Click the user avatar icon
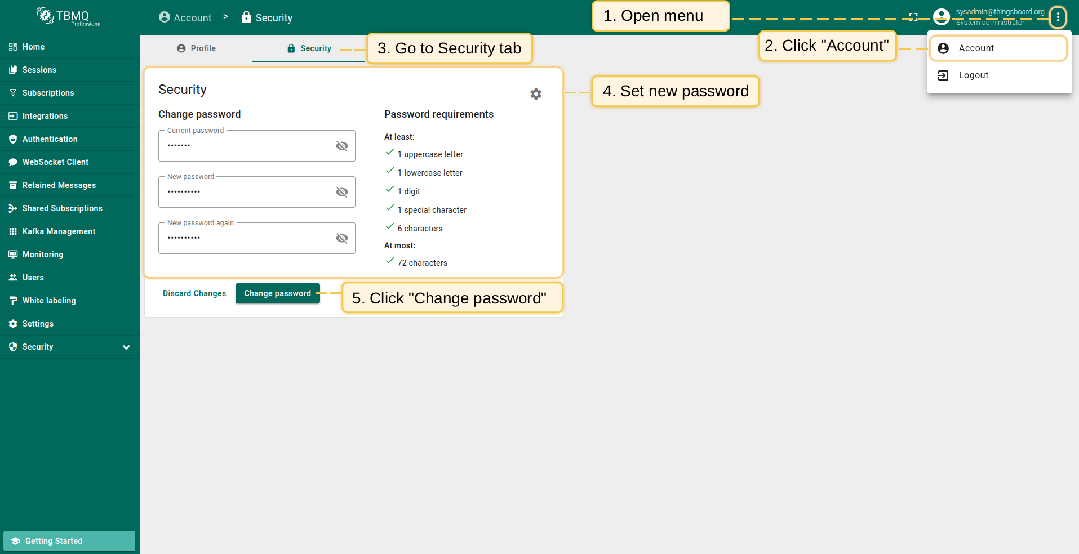The image size is (1079, 554). [942, 17]
